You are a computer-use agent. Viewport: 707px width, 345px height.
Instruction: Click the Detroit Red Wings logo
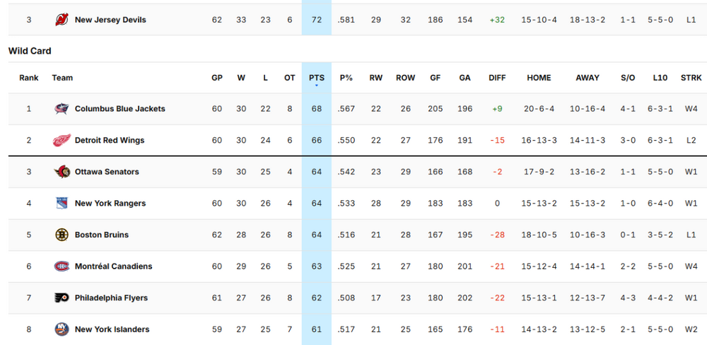pos(62,140)
